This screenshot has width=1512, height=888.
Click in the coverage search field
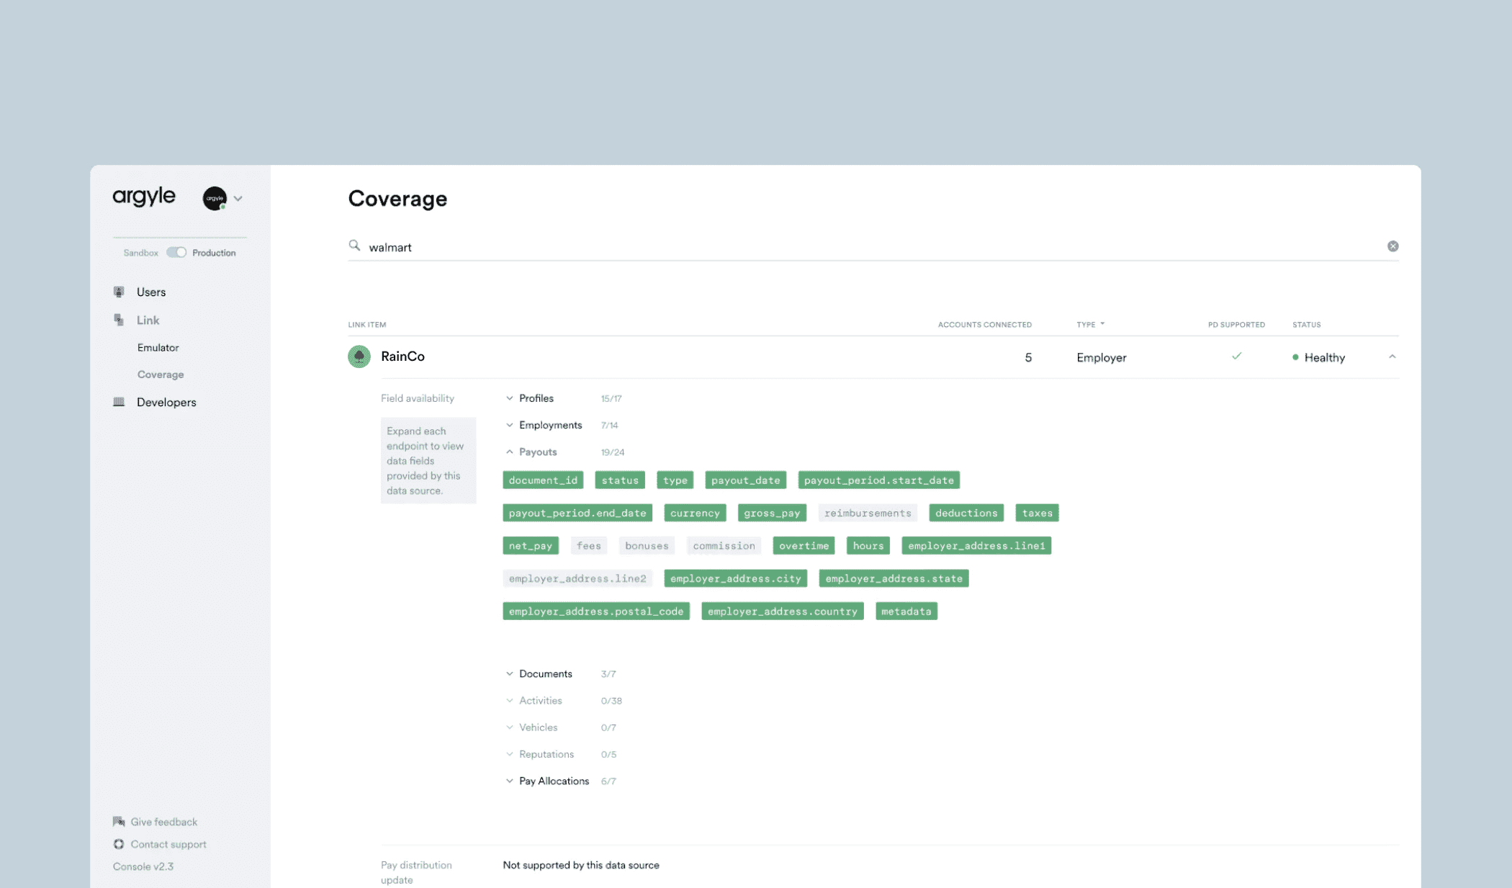873,247
